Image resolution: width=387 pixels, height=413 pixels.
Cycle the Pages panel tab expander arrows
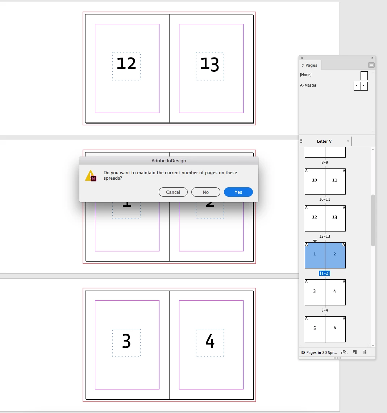tap(303, 65)
